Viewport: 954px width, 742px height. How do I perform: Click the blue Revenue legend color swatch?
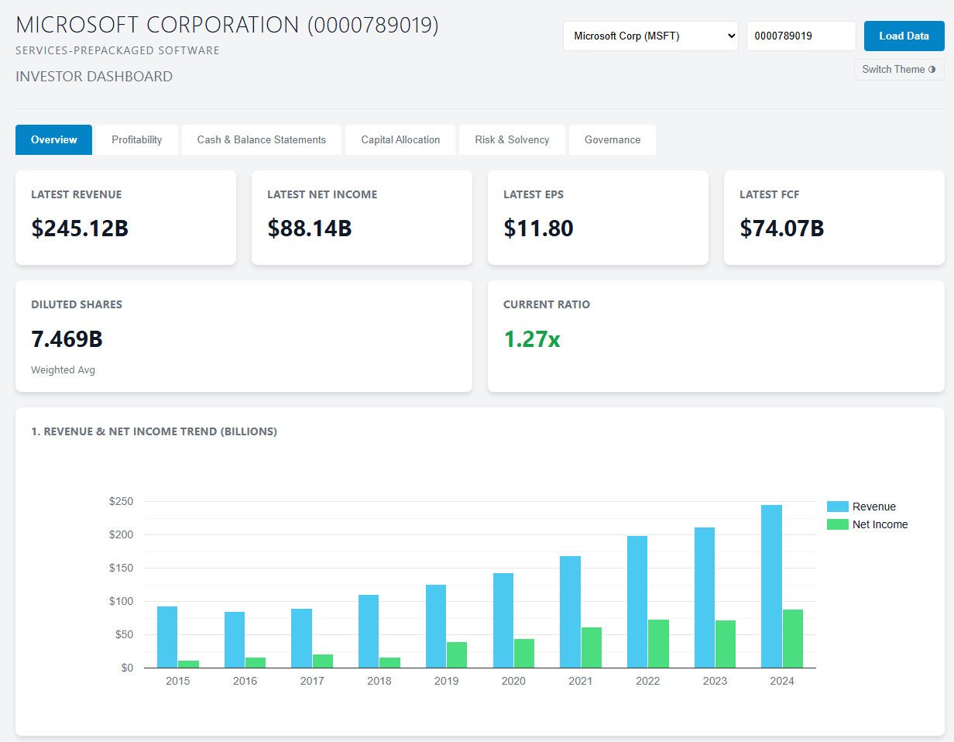pos(839,506)
